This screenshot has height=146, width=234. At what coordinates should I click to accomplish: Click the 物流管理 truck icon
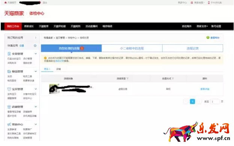tap(9, 71)
